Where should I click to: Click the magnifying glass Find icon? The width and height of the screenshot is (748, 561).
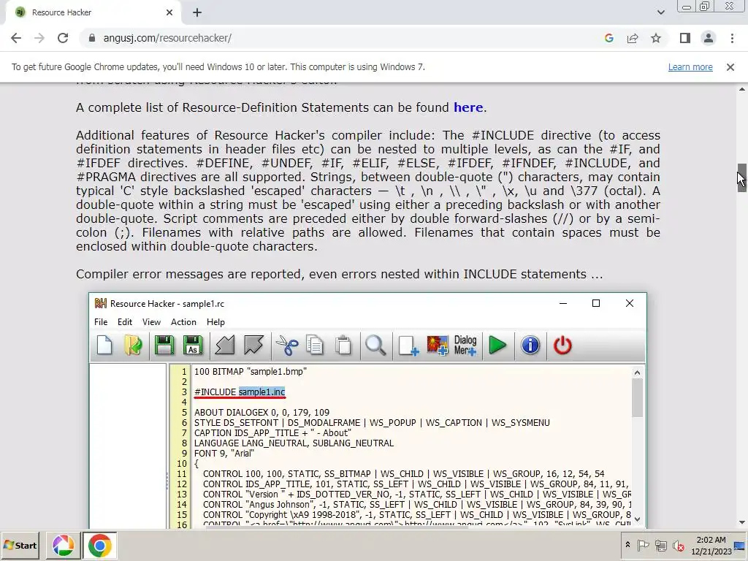point(375,345)
